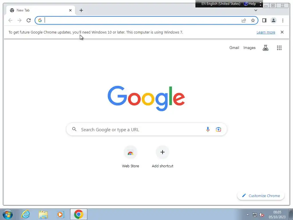Open Windows Media Player from taskbar
Image resolution: width=293 pixels, height=220 pixels.
pos(60,214)
